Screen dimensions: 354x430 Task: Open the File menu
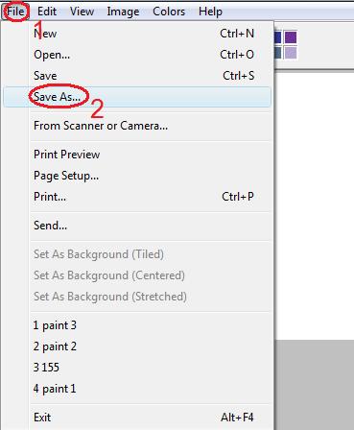click(x=15, y=12)
